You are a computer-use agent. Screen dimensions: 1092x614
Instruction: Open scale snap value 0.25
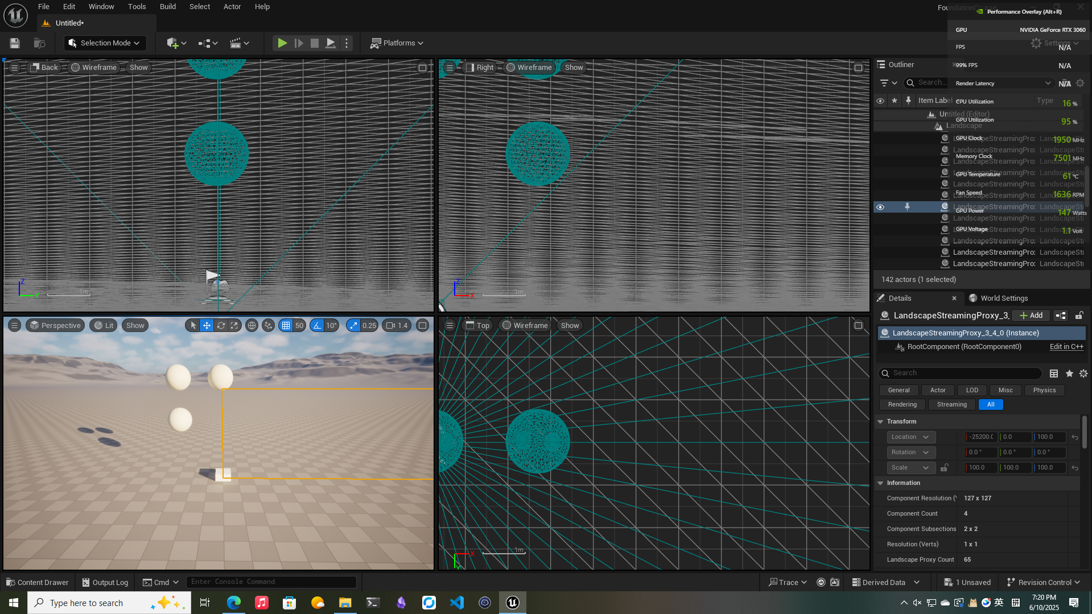(x=369, y=326)
